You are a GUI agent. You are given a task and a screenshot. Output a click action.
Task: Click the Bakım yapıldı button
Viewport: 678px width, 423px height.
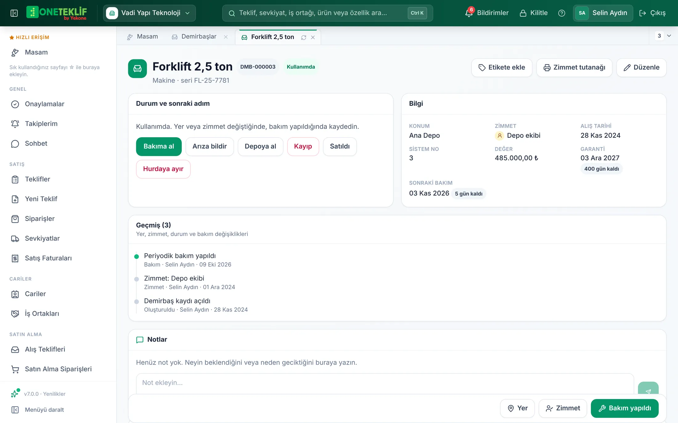click(625, 408)
